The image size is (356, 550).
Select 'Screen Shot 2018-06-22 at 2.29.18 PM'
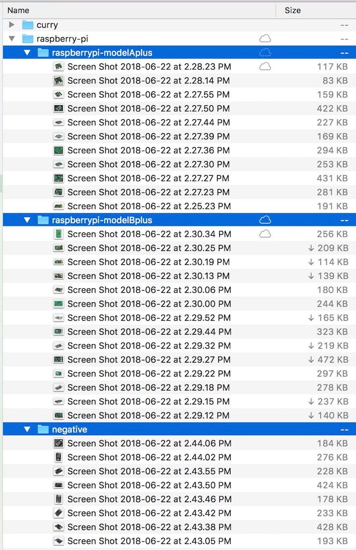click(149, 388)
